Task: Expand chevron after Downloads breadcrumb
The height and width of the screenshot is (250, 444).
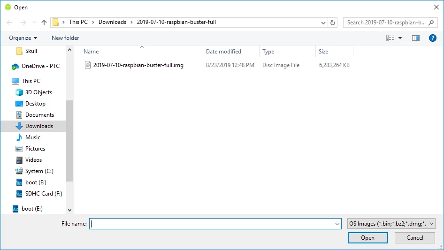Action: coord(131,22)
